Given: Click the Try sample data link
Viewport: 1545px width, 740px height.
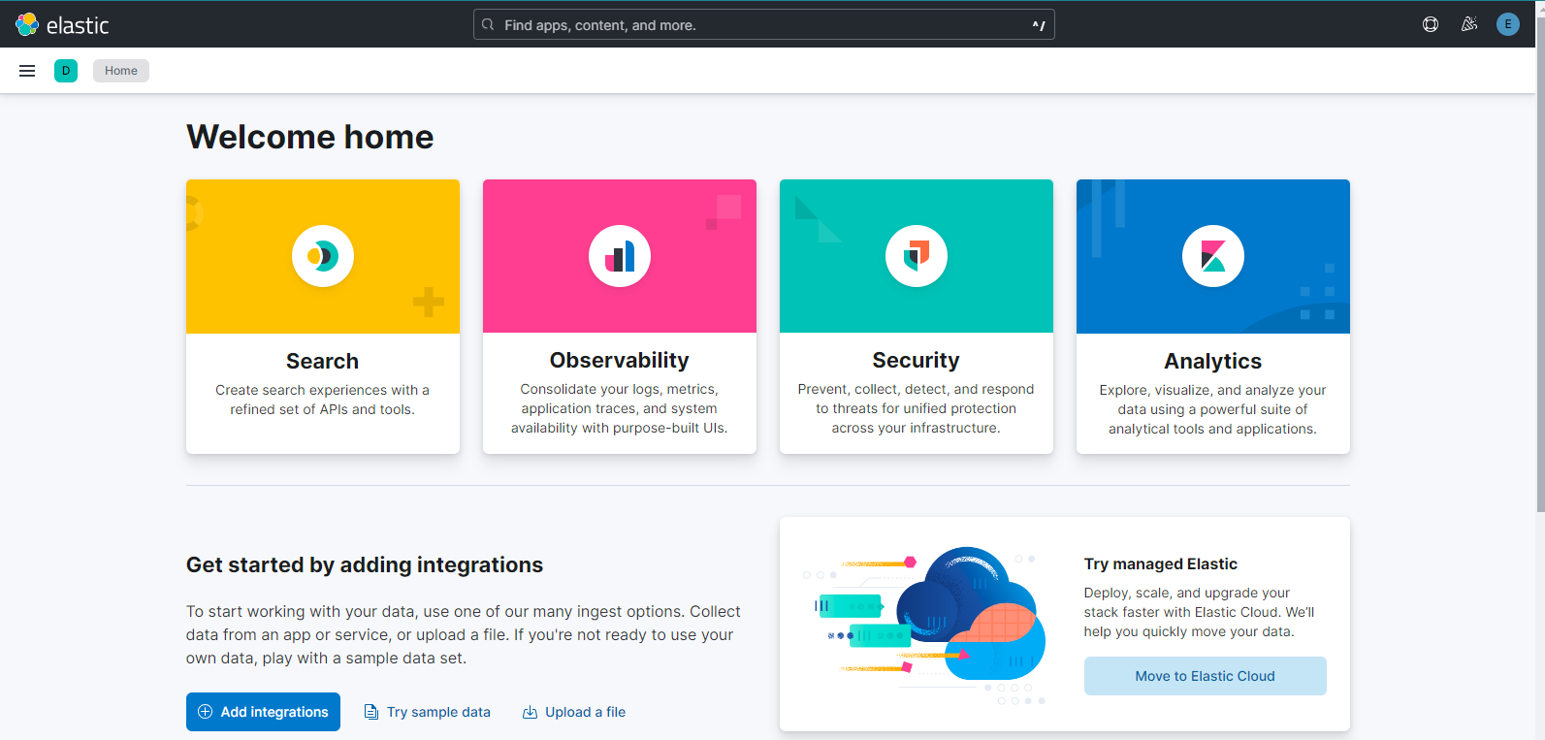Looking at the screenshot, I should [x=428, y=712].
